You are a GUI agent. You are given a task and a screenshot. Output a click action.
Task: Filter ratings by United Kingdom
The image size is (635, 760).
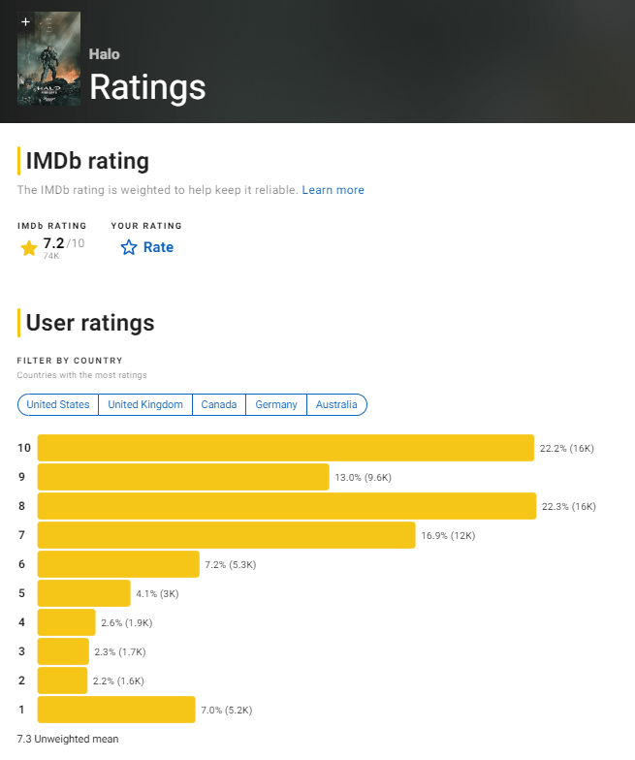[x=145, y=405]
